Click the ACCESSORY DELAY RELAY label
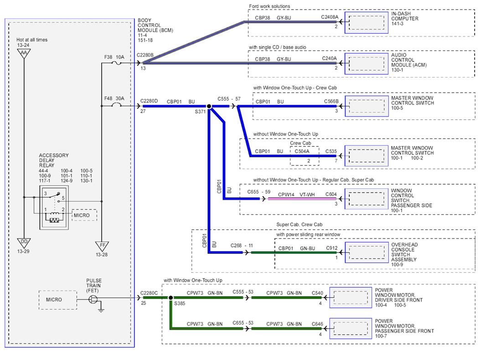The width and height of the screenshot is (480, 352). coord(54,160)
